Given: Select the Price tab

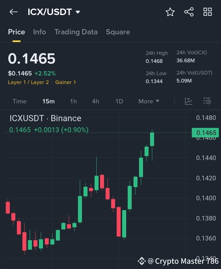Looking at the screenshot, I should pyautogui.click(x=16, y=32).
